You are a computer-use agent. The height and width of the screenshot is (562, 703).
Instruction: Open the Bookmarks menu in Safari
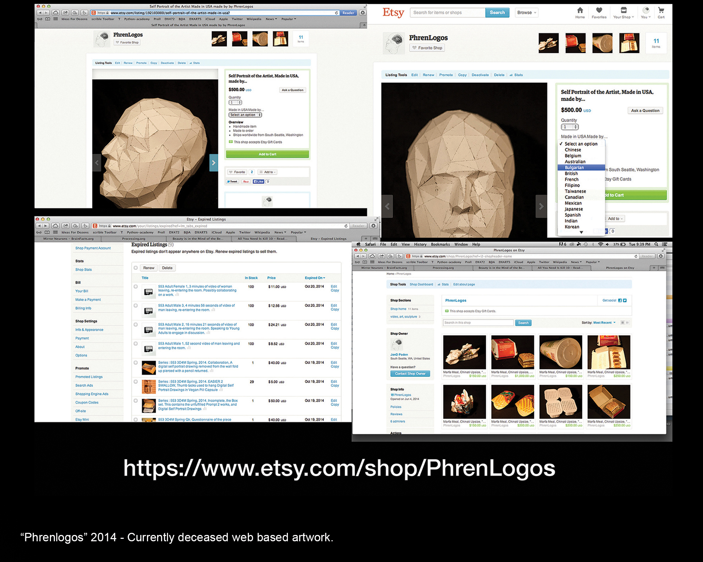click(440, 244)
